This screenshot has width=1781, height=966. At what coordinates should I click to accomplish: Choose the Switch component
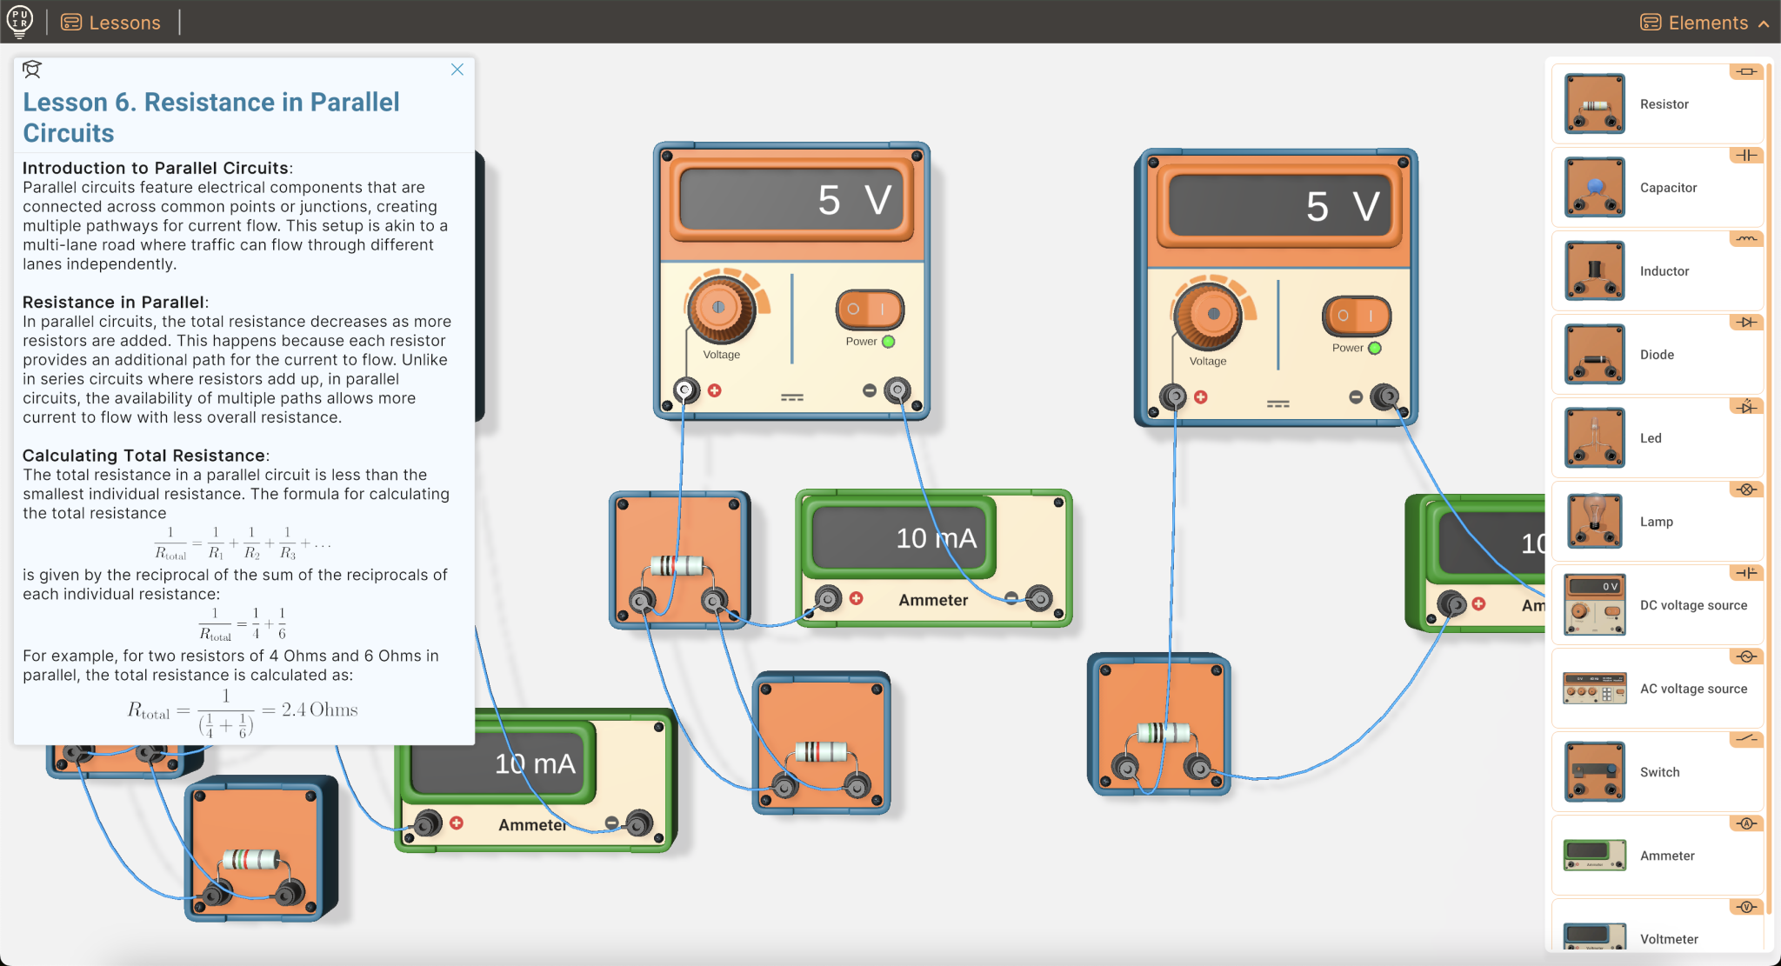coord(1594,771)
